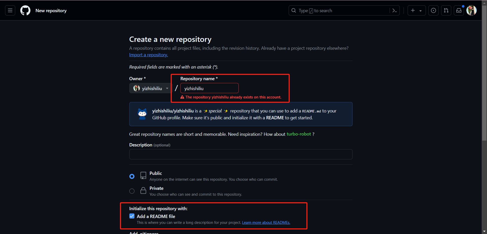Open the Issues icon in header
This screenshot has height=234, width=487.
433,10
